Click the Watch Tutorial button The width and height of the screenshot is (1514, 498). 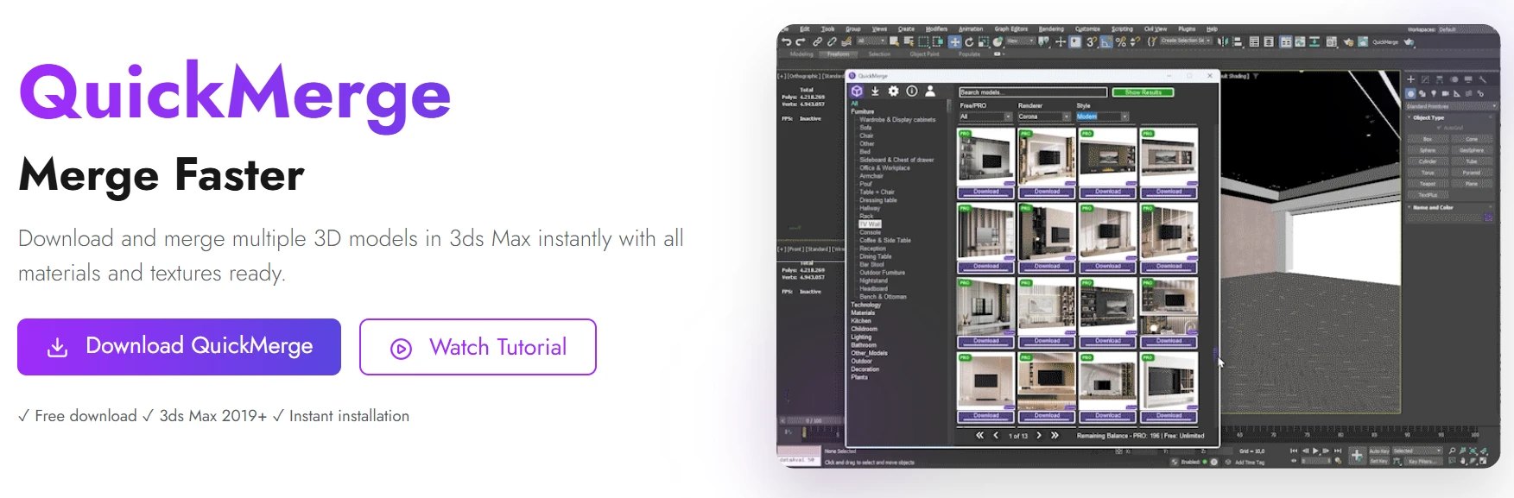478,347
